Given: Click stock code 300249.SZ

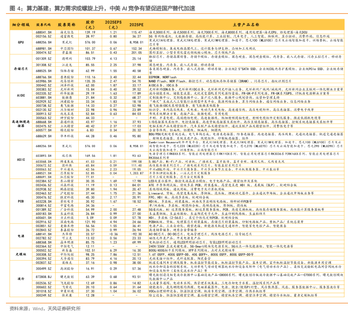Looking at the screenshot, I should click(43, 295).
